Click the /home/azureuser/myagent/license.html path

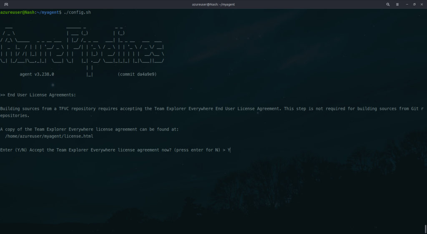(49, 136)
